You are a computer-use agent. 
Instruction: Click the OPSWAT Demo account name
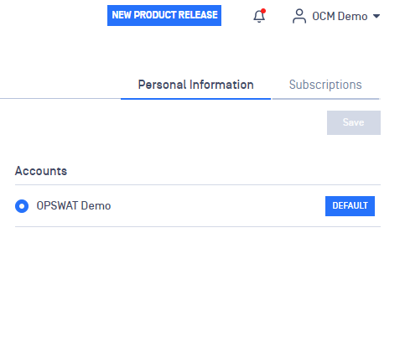[74, 206]
